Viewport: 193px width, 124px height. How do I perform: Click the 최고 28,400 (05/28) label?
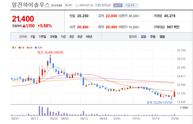pyautogui.click(x=51, y=52)
